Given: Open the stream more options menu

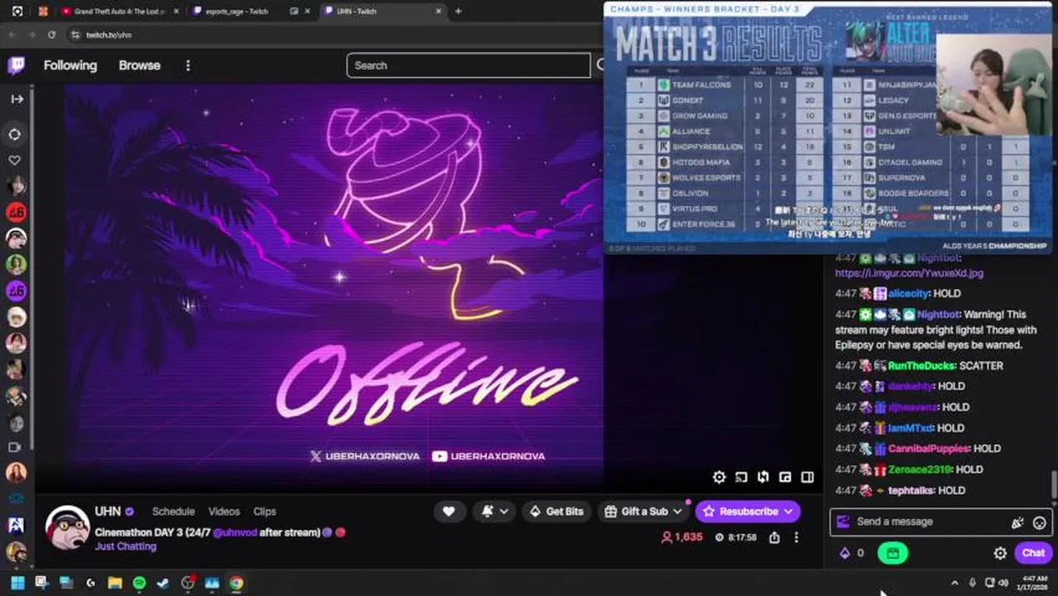Looking at the screenshot, I should (796, 537).
